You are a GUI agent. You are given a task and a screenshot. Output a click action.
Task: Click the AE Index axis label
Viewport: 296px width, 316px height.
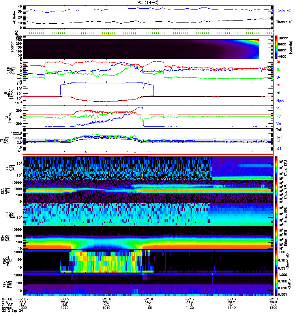(14, 17)
